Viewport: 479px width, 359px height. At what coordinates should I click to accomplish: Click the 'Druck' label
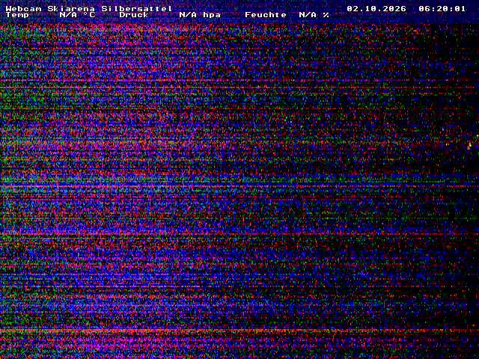click(x=134, y=15)
